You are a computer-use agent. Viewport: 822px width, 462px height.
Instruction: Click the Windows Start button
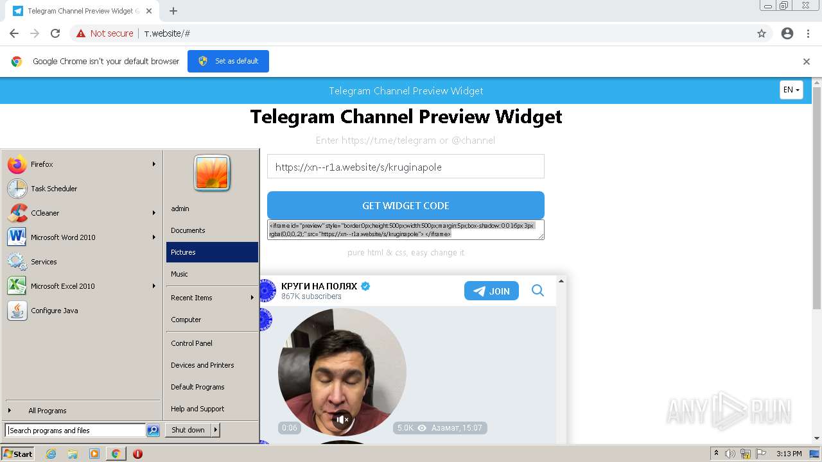coord(17,454)
